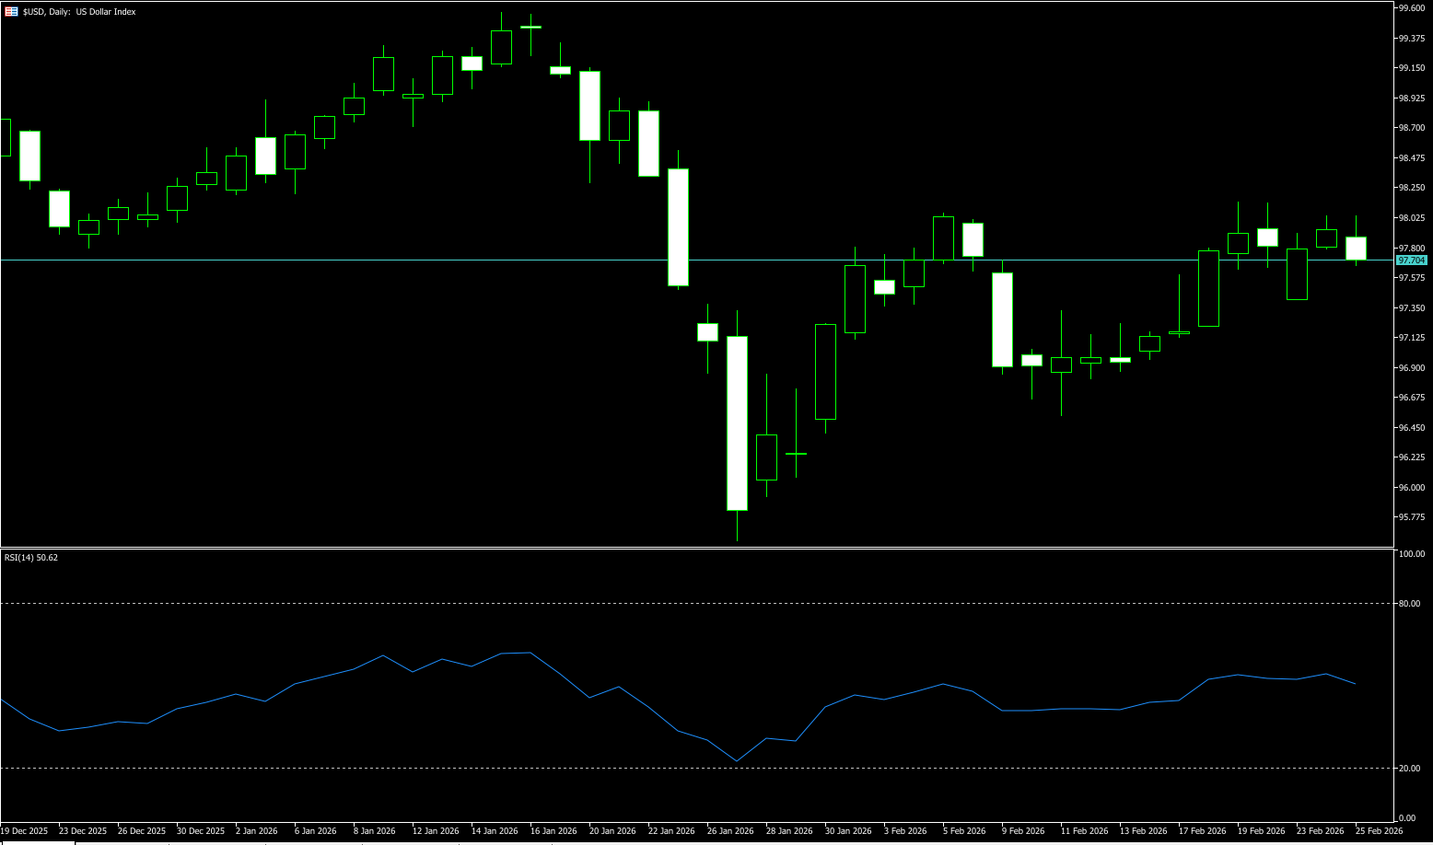Click the rightmost candle on the chart
This screenshot has height=845, width=1433.
(x=1356, y=249)
